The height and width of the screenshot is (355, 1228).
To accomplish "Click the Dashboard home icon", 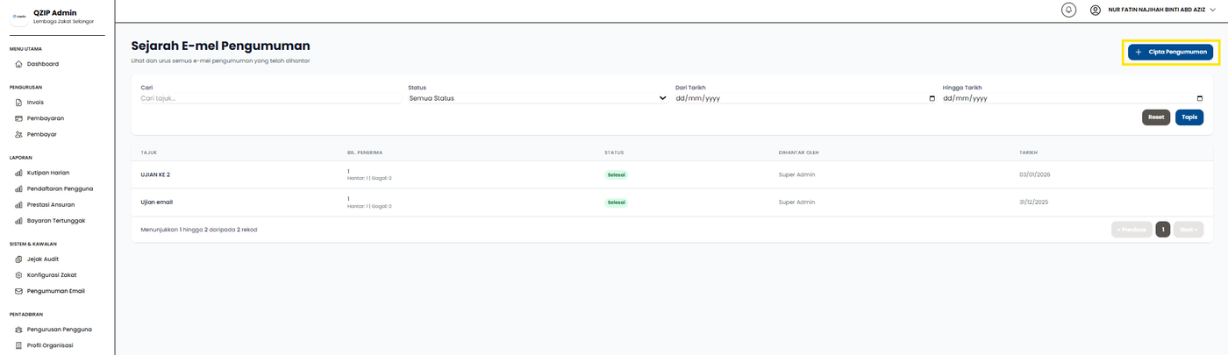I will pyautogui.click(x=18, y=64).
